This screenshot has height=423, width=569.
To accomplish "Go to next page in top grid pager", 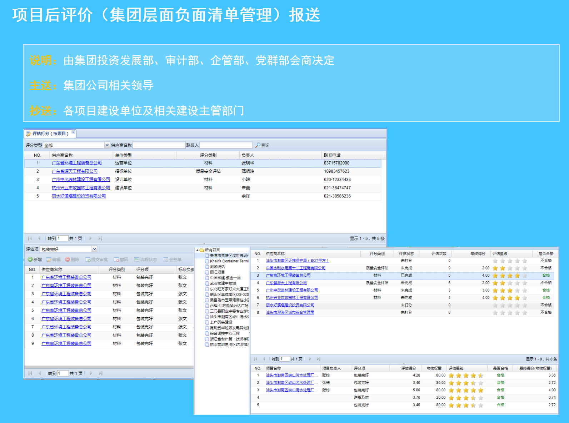I will 90,238.
